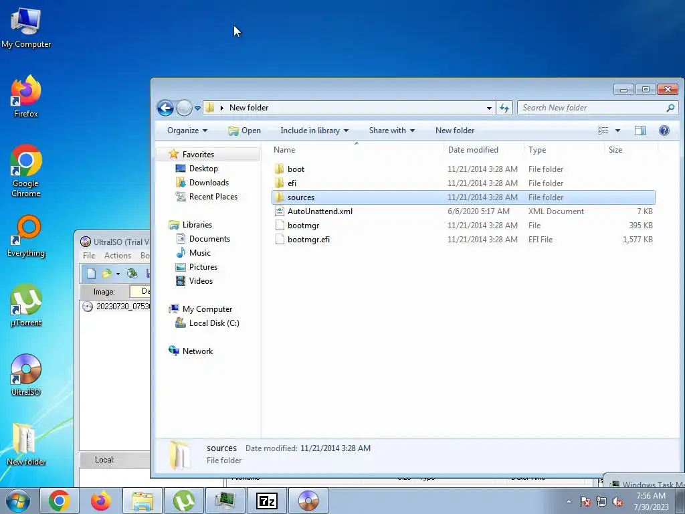The height and width of the screenshot is (514, 685).
Task: Sort by Date modified column
Action: click(x=484, y=149)
